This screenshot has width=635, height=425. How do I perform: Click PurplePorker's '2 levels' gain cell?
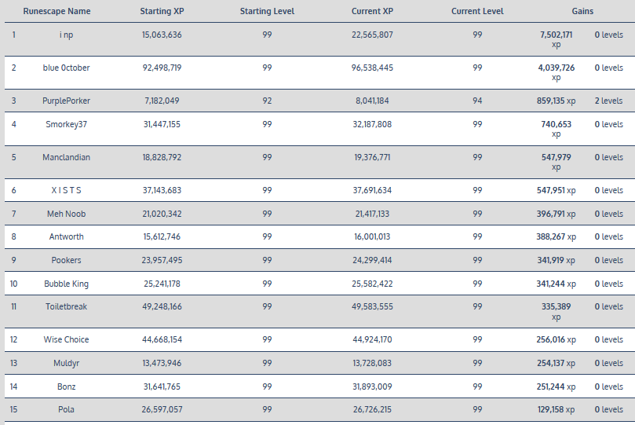(x=608, y=101)
